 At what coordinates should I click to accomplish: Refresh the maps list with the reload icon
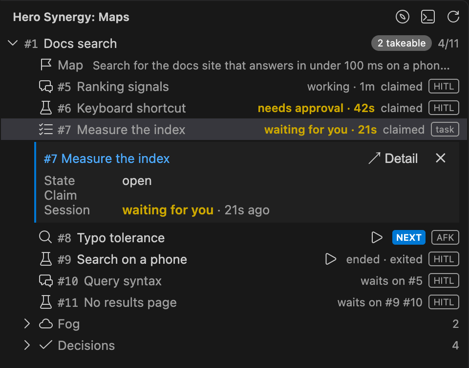coord(453,17)
